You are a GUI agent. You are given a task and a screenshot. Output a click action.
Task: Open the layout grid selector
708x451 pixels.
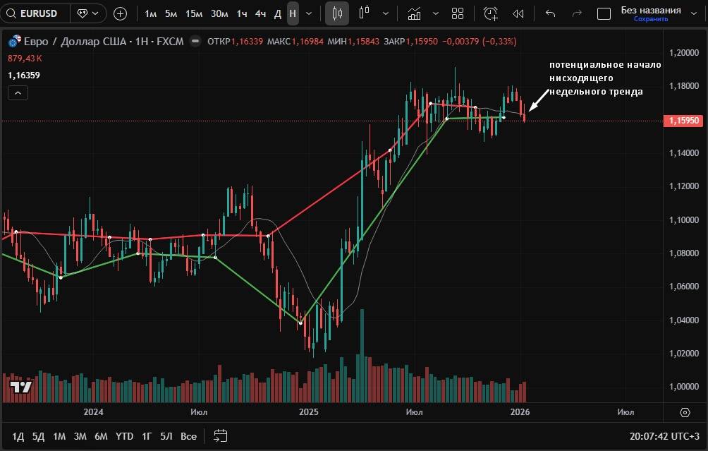point(458,13)
